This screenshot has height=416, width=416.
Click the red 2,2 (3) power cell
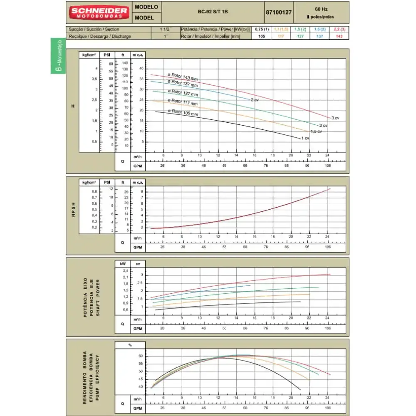339,29
